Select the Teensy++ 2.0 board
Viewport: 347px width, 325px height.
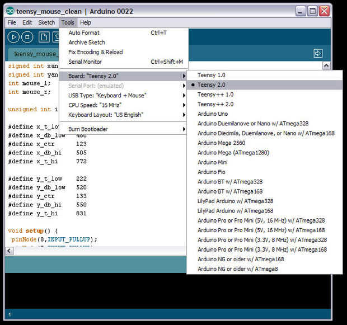(x=265, y=105)
